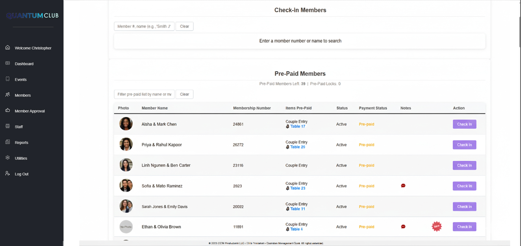Clear the member check-in search

tap(184, 26)
